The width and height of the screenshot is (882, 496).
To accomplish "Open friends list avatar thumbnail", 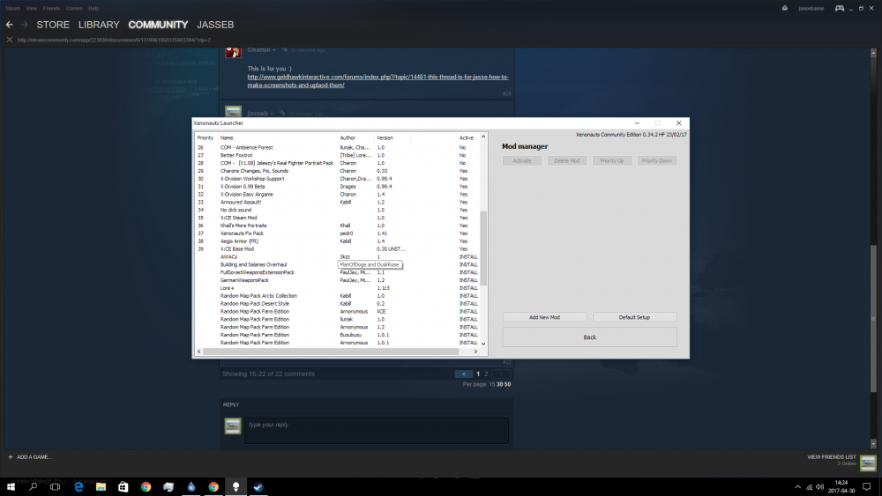I will click(x=868, y=463).
